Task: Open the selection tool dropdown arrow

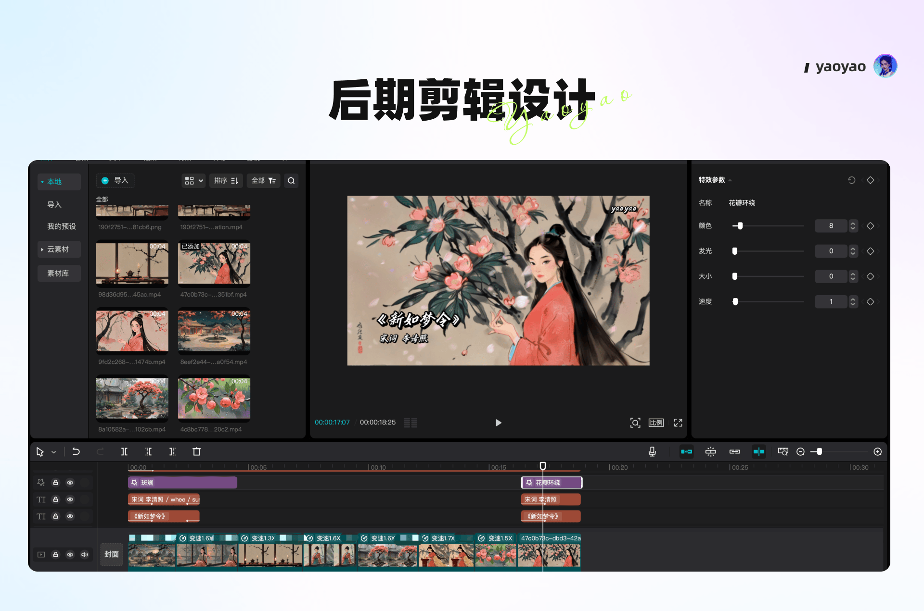Action: [54, 452]
